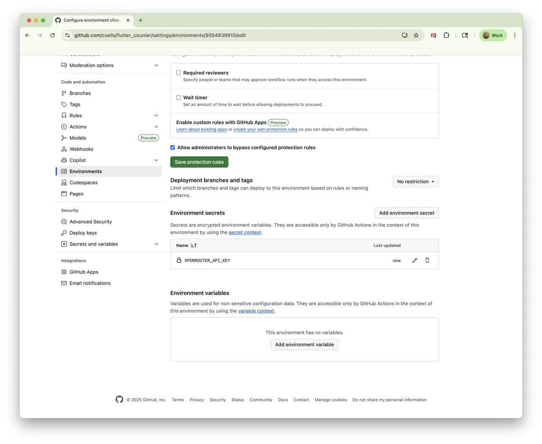
Task: Click Do not share my personal information
Action: pyautogui.click(x=390, y=400)
